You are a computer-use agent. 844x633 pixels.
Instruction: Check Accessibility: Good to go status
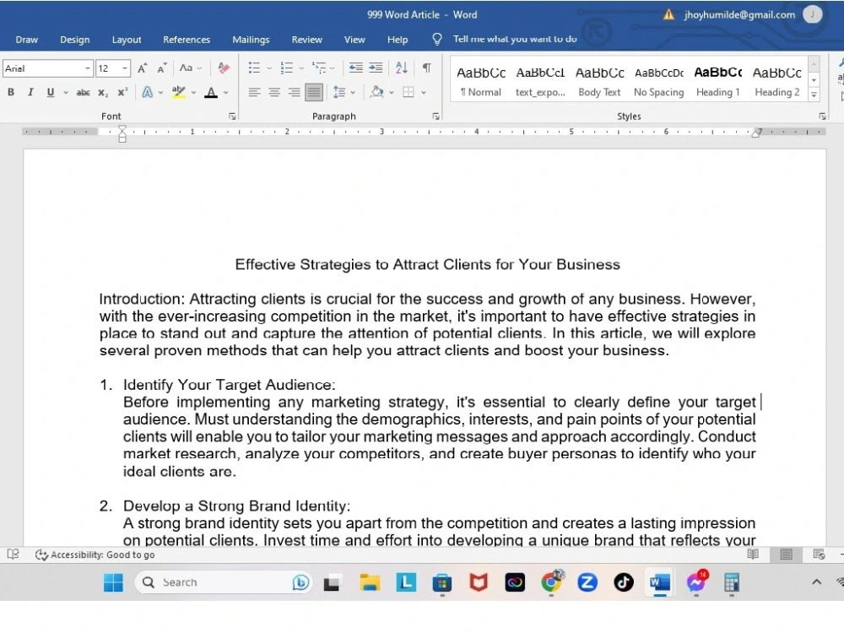(x=95, y=555)
